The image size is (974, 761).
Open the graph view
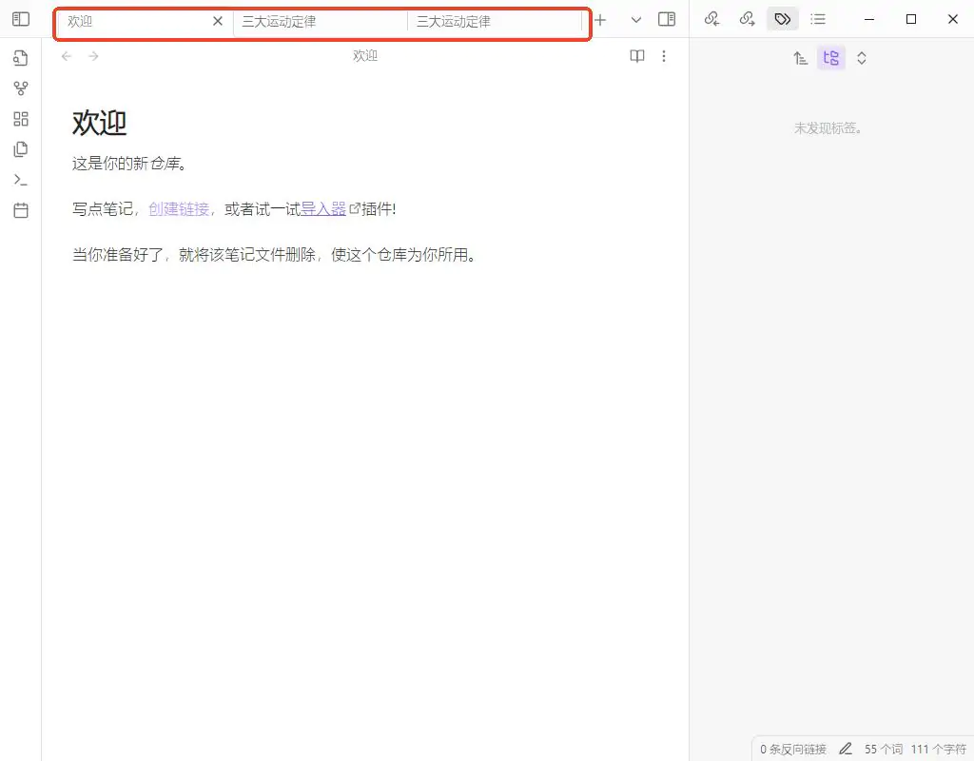20,88
